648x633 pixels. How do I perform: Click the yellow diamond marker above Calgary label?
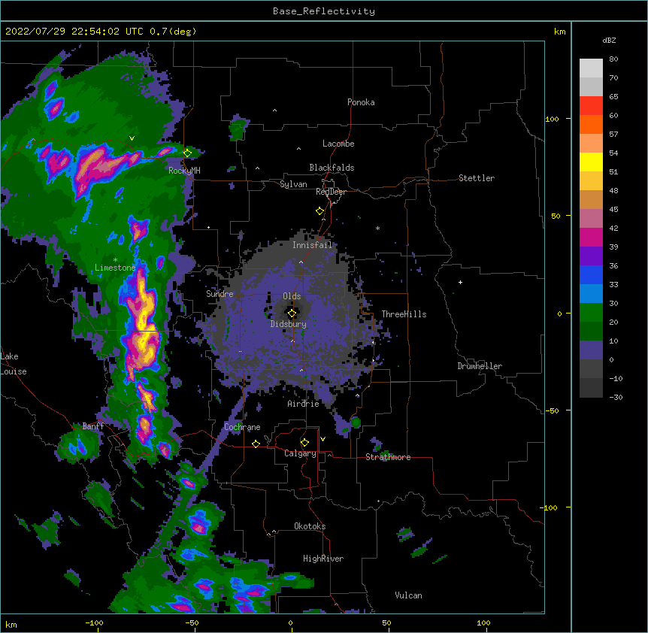304,443
